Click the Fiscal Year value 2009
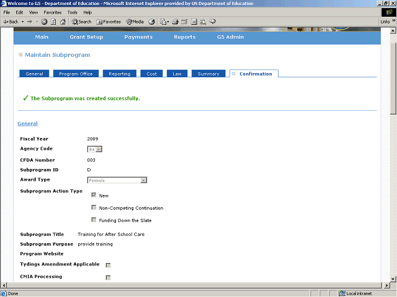 pos(92,139)
